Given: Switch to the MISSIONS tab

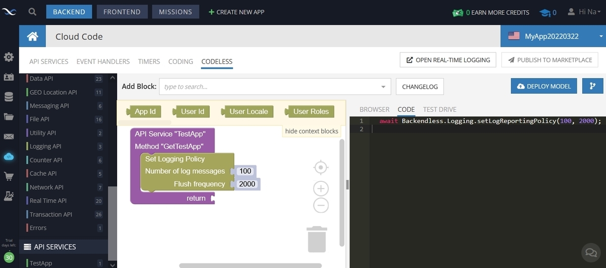Looking at the screenshot, I should [175, 12].
